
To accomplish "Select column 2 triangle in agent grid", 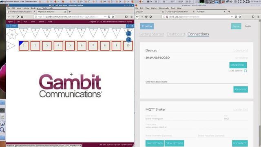I will coord(35,33).
